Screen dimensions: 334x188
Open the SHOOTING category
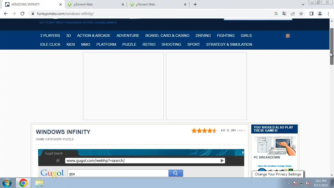(171, 44)
